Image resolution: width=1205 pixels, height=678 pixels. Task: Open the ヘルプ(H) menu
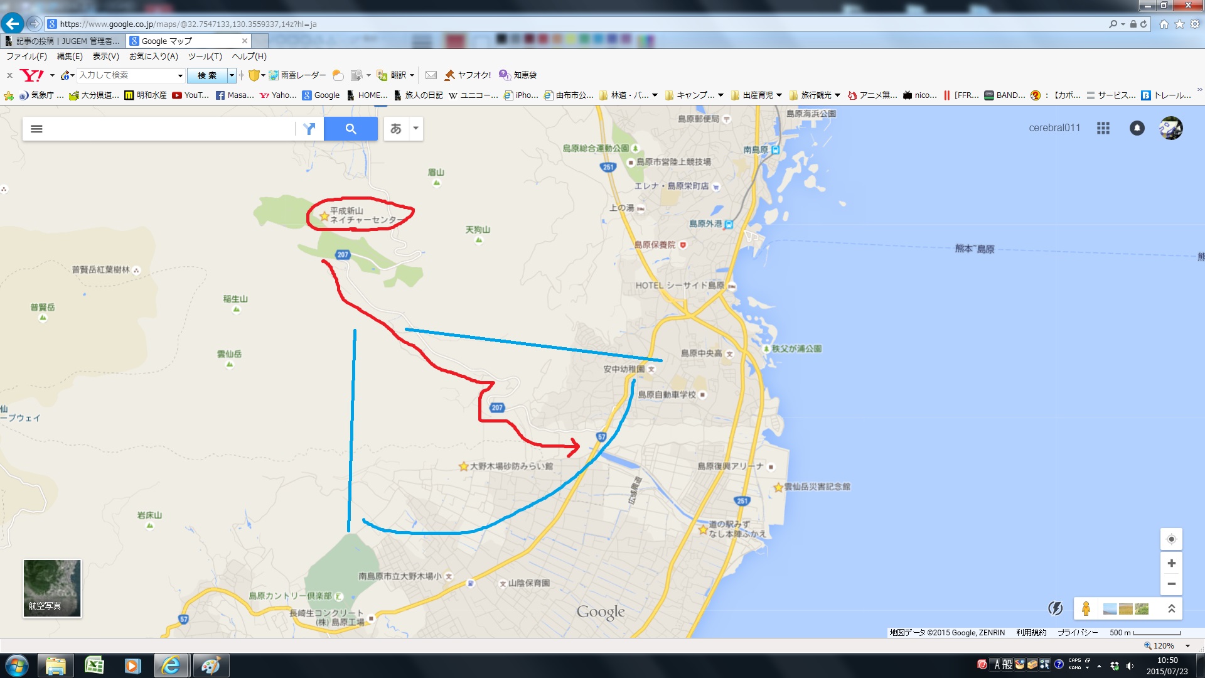pos(249,56)
